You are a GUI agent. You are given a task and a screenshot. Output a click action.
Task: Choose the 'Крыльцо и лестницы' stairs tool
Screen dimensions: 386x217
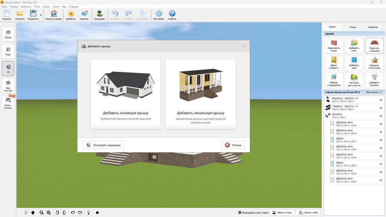(x=374, y=63)
